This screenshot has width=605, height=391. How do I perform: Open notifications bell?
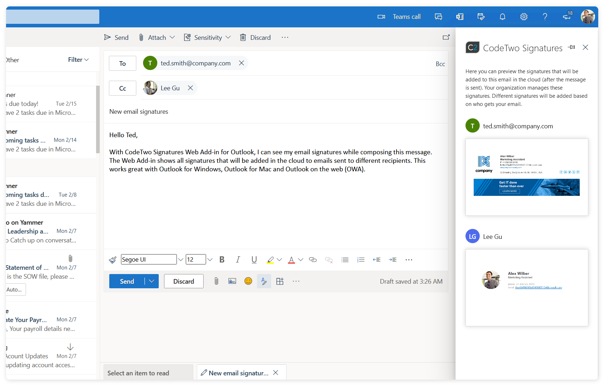click(503, 17)
